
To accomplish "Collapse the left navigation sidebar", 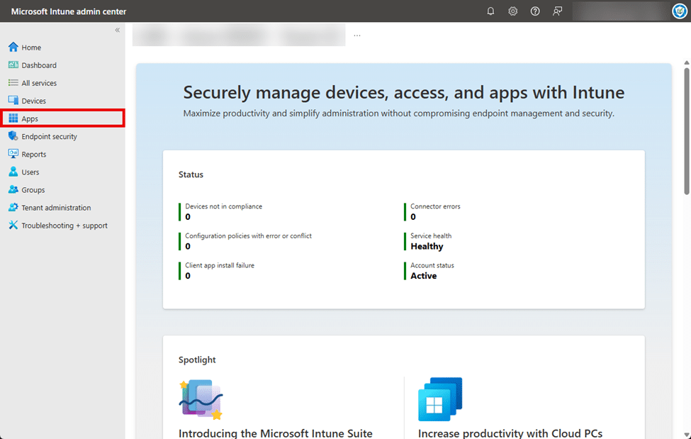I will [118, 30].
